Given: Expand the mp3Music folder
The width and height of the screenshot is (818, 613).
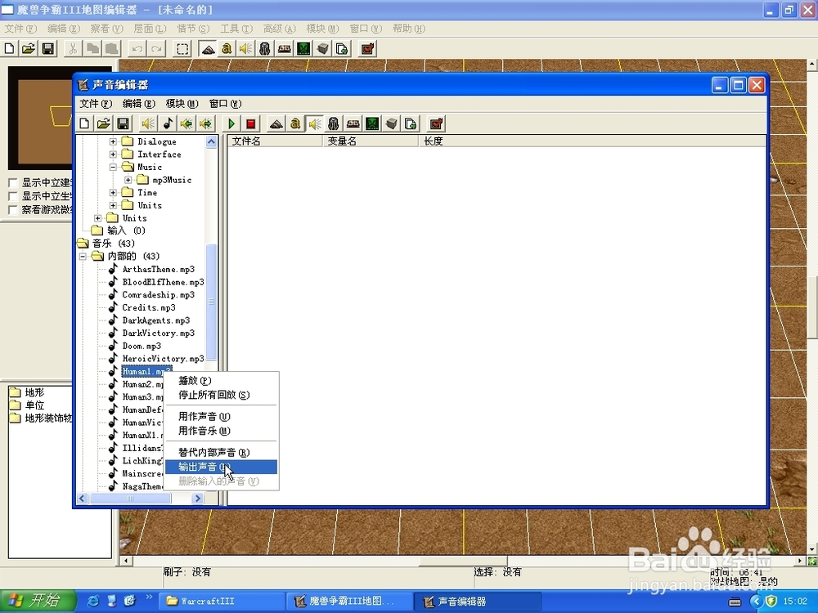Looking at the screenshot, I should [128, 180].
